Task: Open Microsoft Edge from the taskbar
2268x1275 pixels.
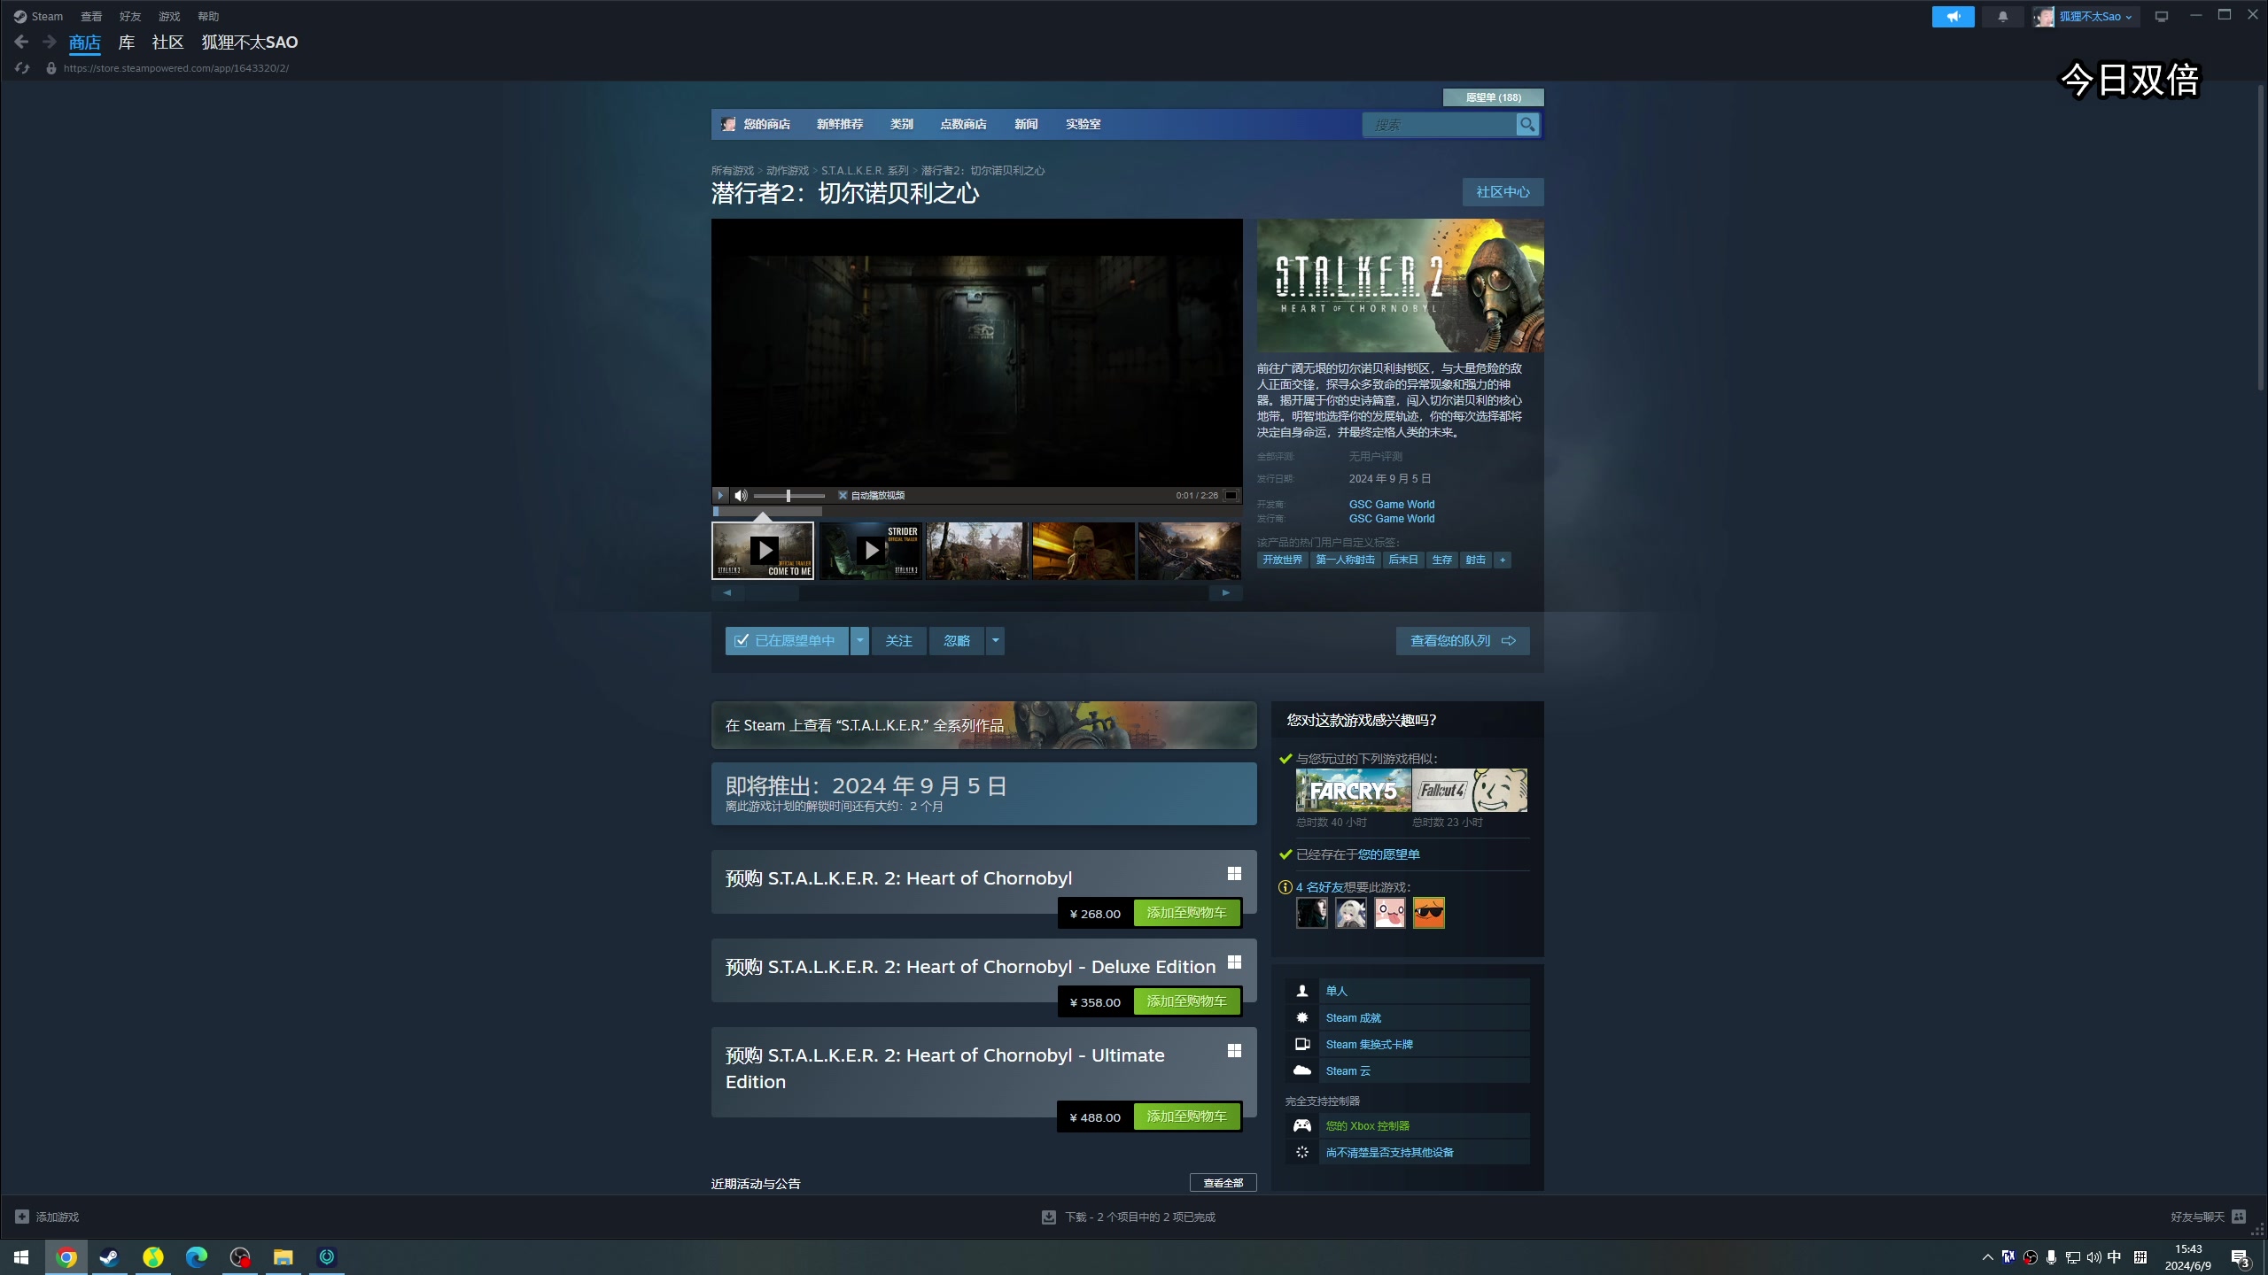Action: point(196,1257)
